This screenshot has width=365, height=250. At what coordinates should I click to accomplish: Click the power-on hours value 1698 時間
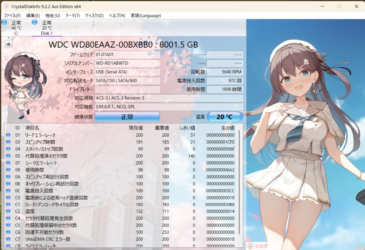pos(225,89)
